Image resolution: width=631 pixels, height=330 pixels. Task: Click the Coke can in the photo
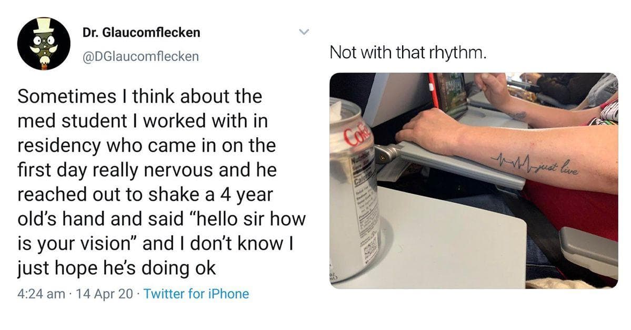click(x=354, y=184)
